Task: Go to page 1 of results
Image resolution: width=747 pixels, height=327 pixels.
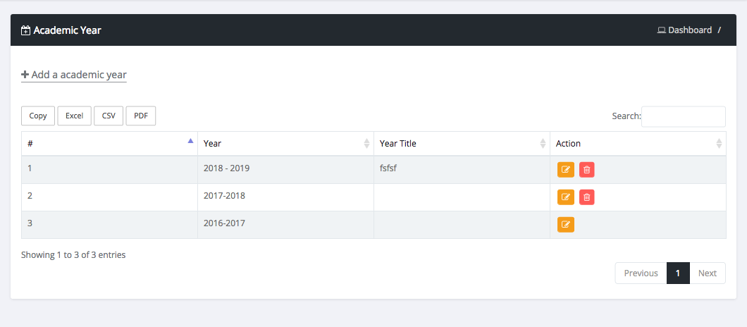Action: point(677,273)
